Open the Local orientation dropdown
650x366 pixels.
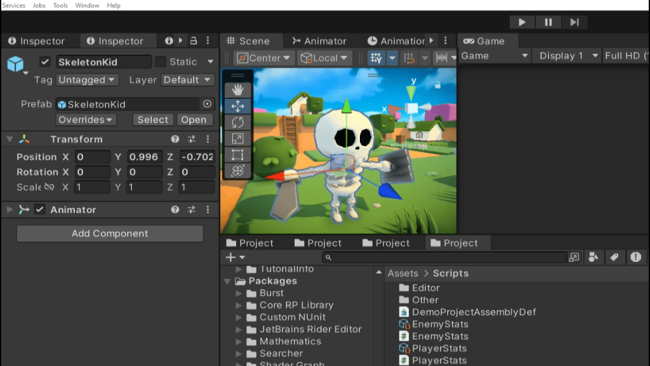pos(324,58)
